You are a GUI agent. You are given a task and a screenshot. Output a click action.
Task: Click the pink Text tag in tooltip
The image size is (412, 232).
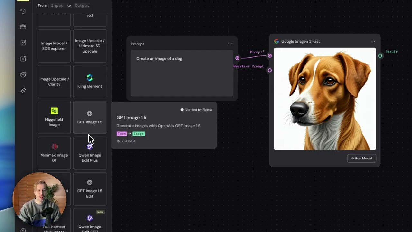pos(122,134)
